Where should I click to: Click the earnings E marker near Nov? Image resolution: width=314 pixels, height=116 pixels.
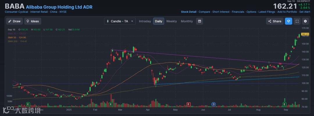[28, 104]
